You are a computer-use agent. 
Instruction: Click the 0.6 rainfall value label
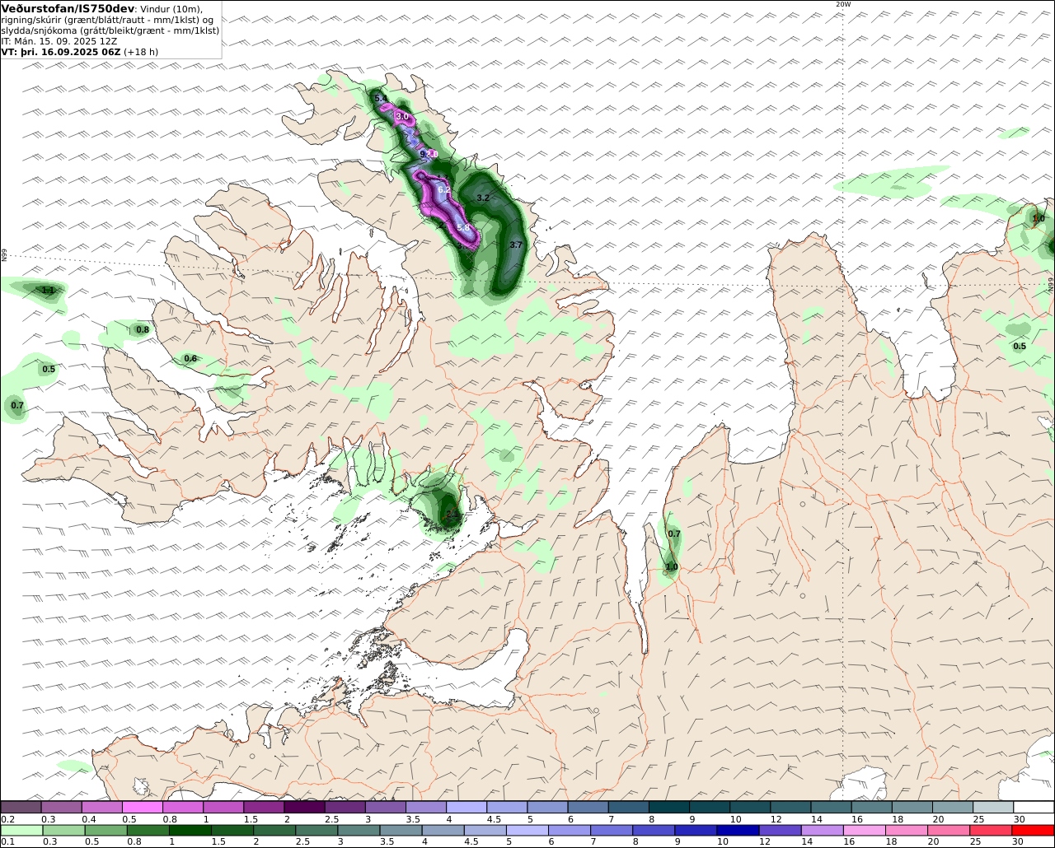190,358
